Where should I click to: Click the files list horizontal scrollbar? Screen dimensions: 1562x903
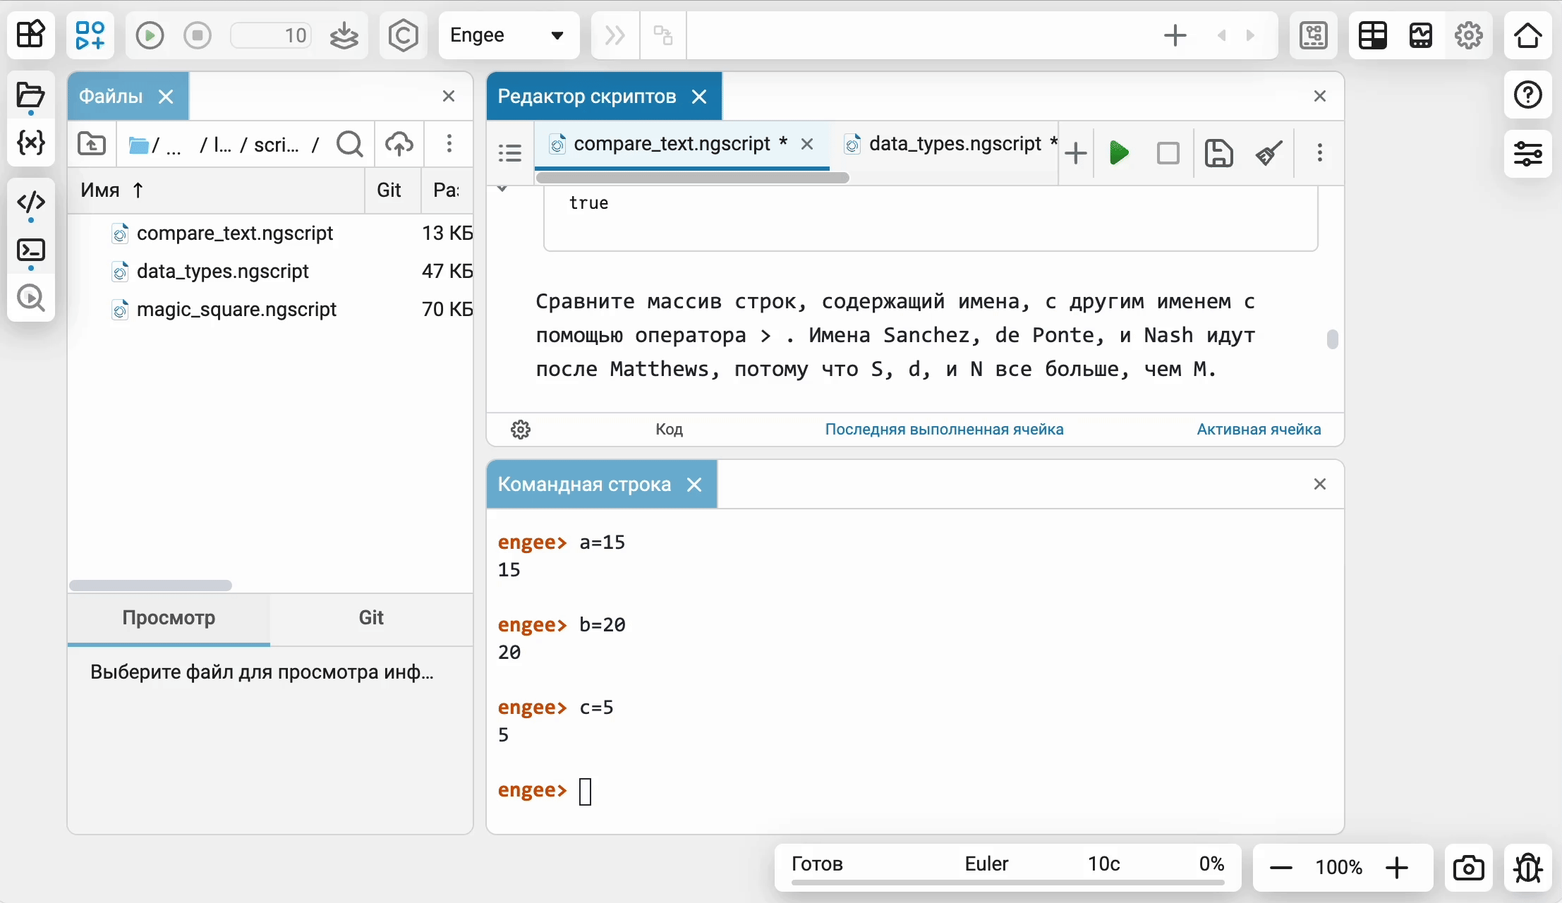coord(150,586)
